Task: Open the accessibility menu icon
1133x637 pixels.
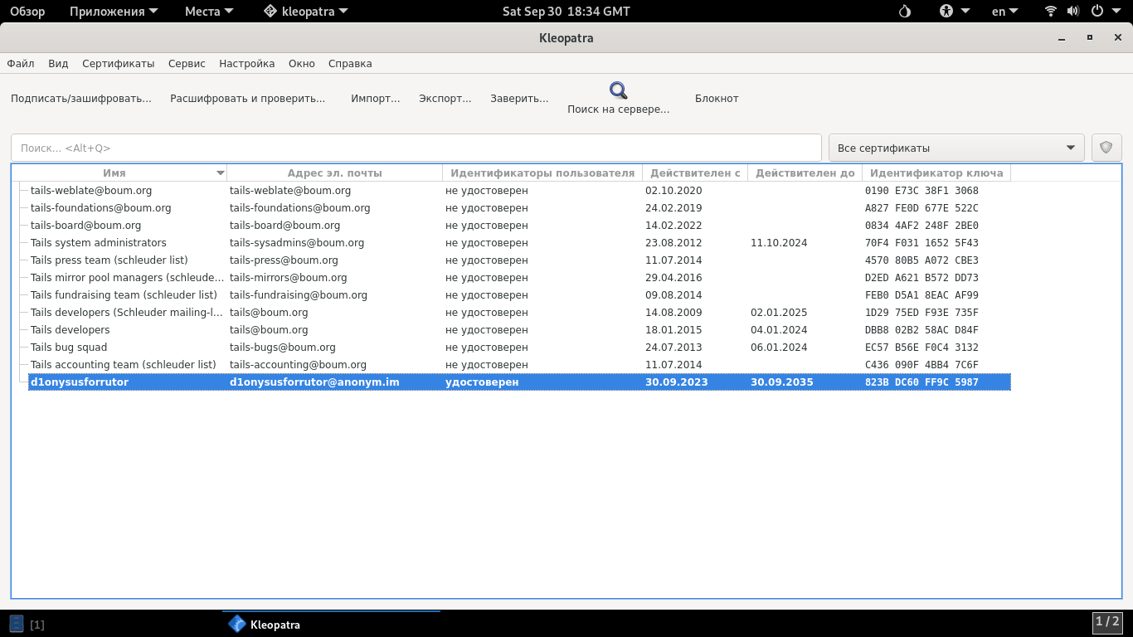Action: (947, 12)
